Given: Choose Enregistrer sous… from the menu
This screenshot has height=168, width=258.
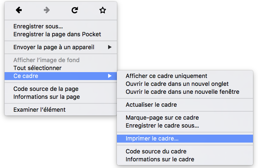Looking at the screenshot, I should click(38, 27).
